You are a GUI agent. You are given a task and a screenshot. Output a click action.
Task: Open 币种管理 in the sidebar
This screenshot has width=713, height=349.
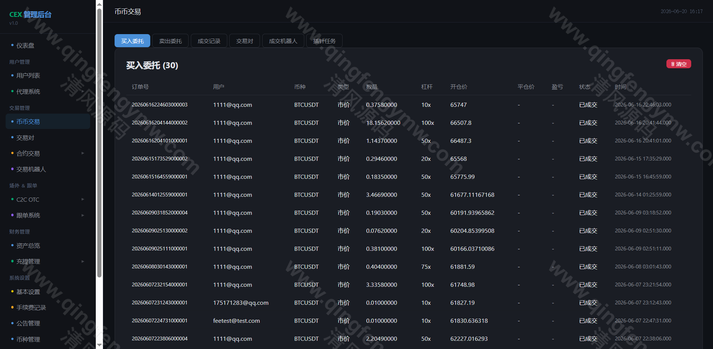click(x=48, y=339)
